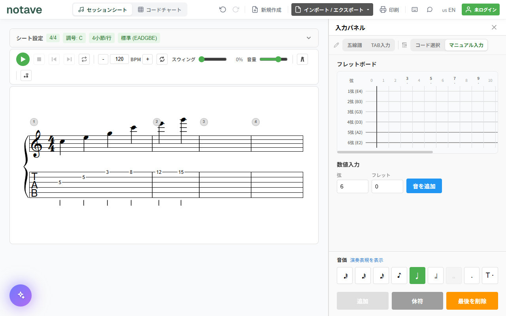Open the Import / Export dropdown

332,9
